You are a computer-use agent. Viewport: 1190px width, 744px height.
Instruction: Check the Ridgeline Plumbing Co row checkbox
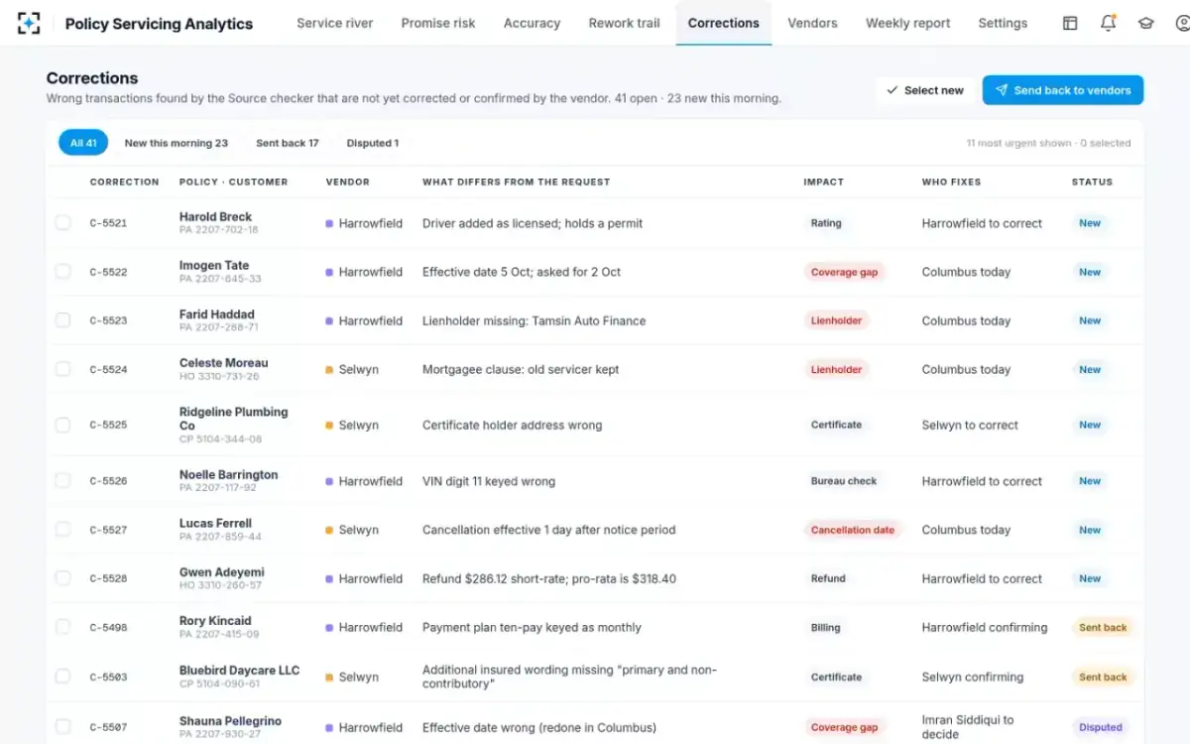tap(62, 425)
